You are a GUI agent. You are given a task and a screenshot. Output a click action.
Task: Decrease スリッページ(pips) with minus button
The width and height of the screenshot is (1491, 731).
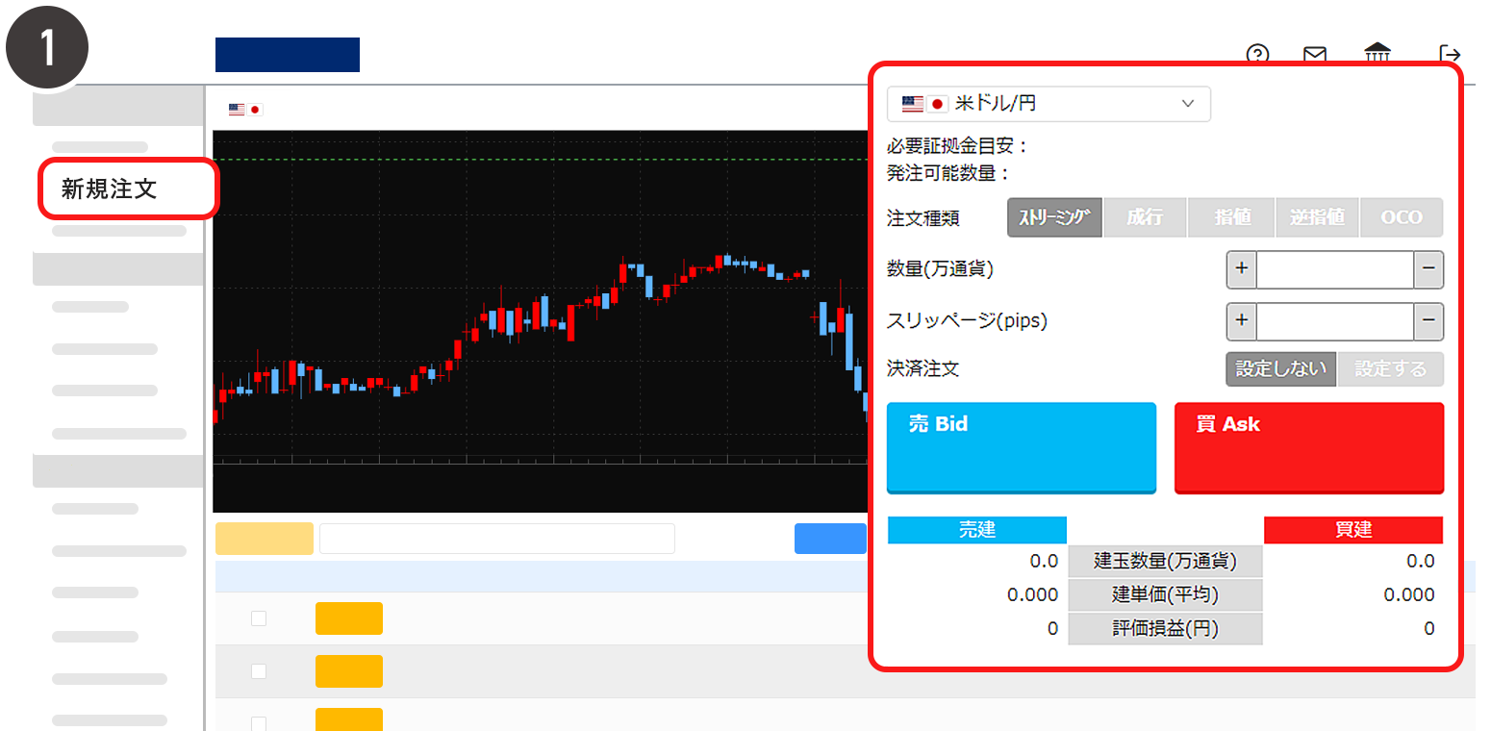pyautogui.click(x=1428, y=321)
